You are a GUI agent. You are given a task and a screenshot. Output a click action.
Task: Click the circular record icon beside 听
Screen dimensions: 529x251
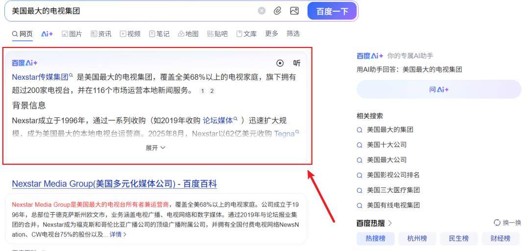pyautogui.click(x=280, y=63)
